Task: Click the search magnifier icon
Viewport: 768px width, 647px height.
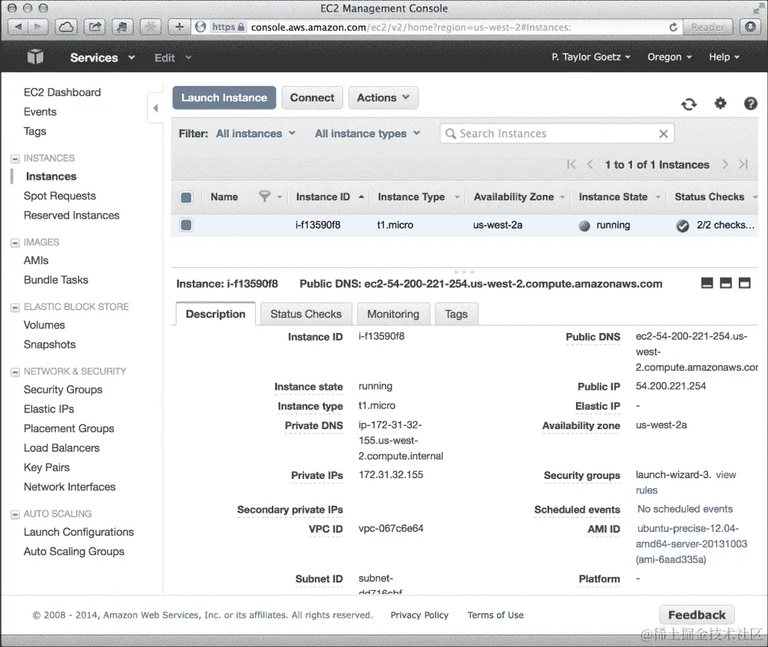Action: click(x=450, y=134)
